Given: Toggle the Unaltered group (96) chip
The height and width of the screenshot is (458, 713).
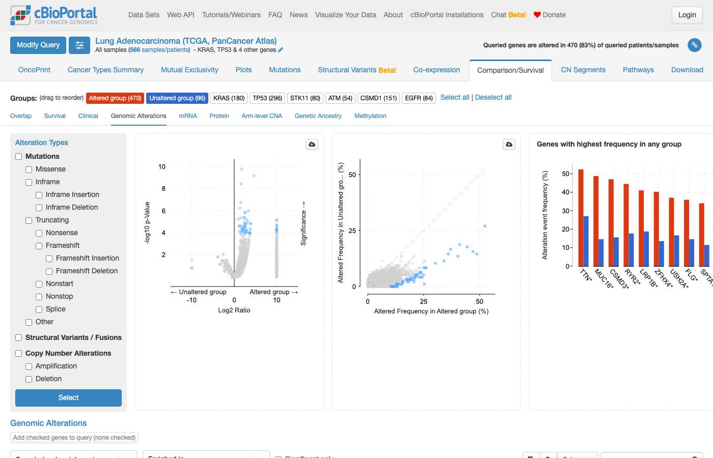Looking at the screenshot, I should point(177,98).
